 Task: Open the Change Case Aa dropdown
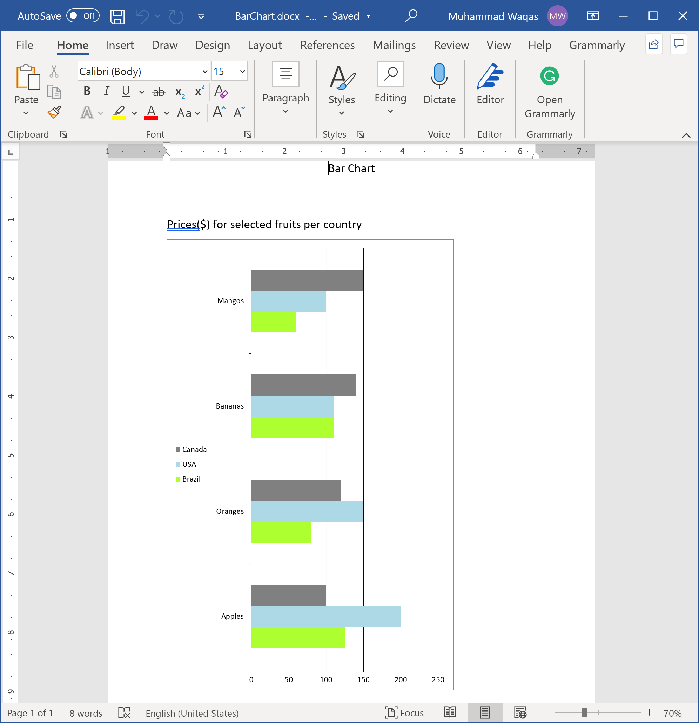pos(188,113)
